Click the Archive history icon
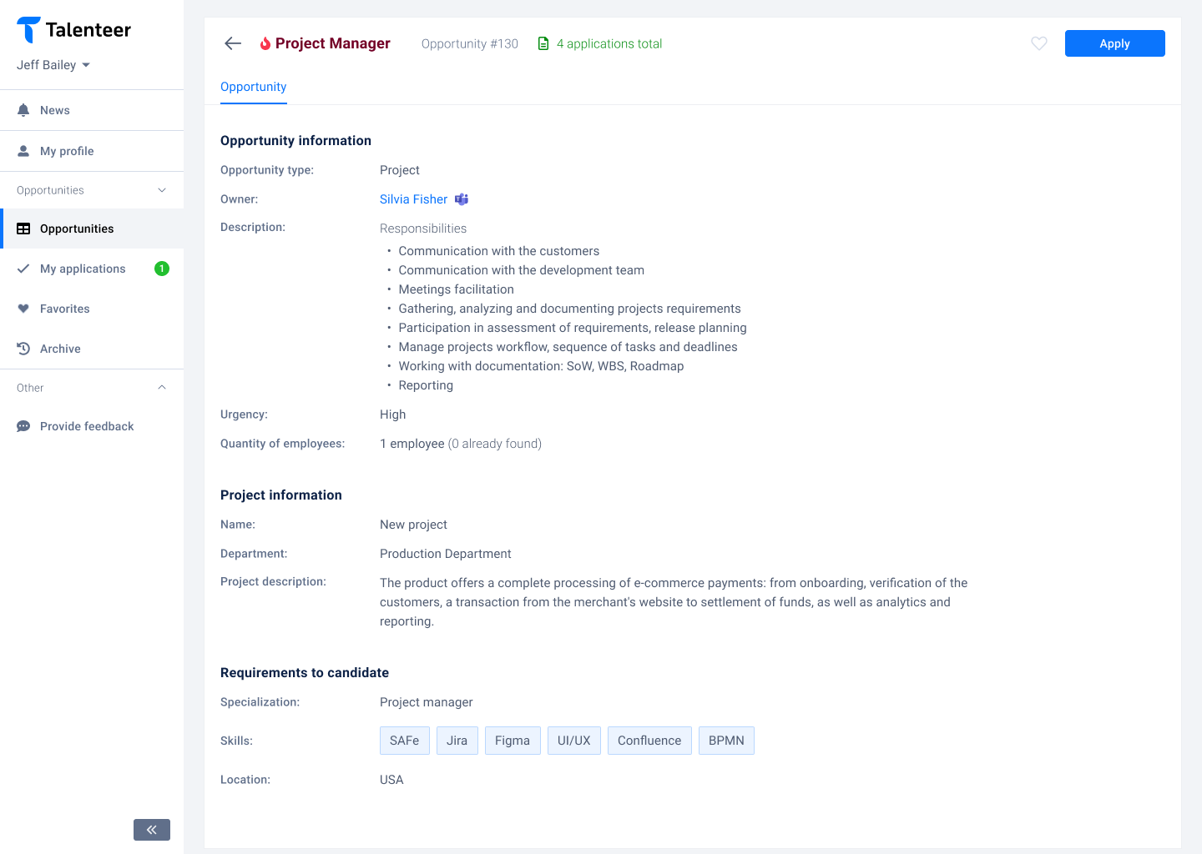 [x=23, y=348]
